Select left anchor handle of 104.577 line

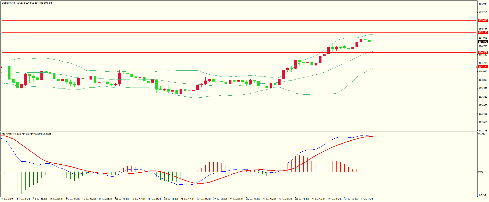(1, 52)
